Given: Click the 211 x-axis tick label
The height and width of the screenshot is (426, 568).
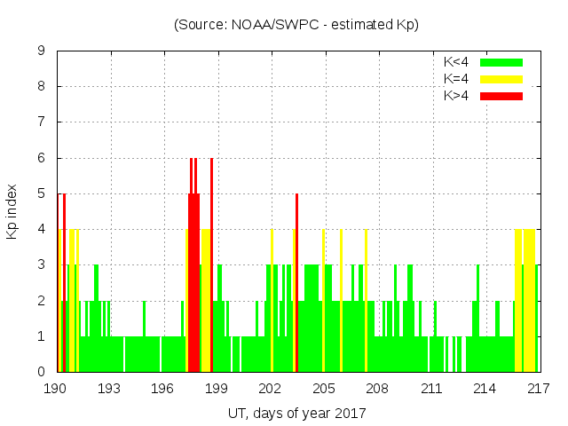Looking at the screenshot, I should pos(431,389).
